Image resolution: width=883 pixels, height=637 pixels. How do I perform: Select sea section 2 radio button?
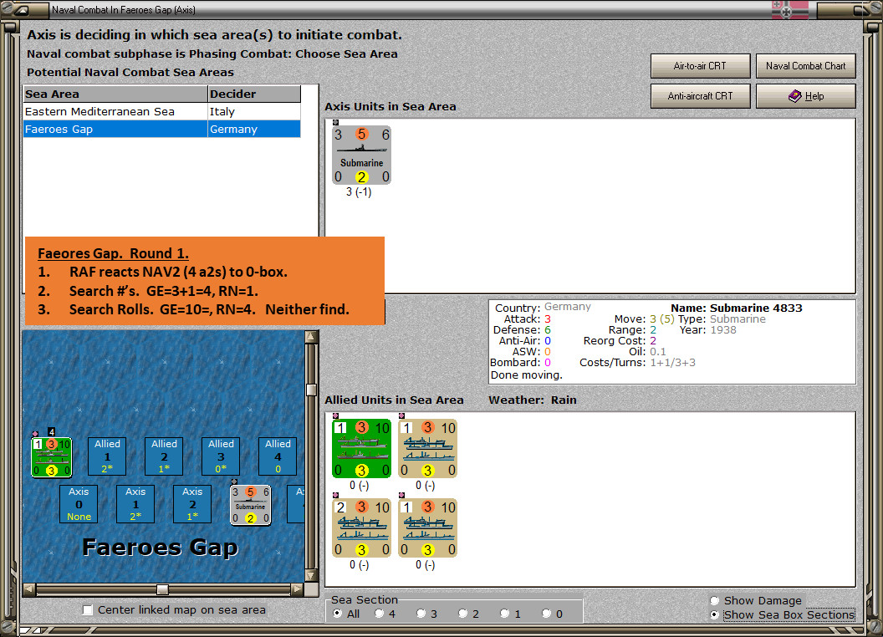463,614
